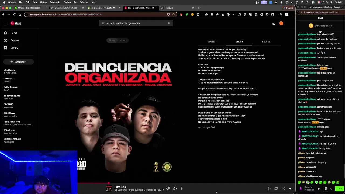Screen dimensions: 345x194
Task: Open the History menu
Action: [43, 2]
